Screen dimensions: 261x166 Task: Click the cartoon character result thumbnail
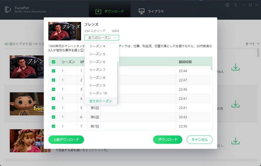[x=26, y=104]
